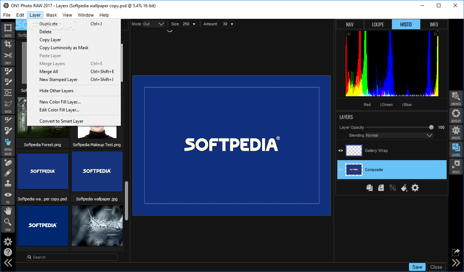Switch to the Resize module
The image size is (464, 272).
click(x=456, y=167)
